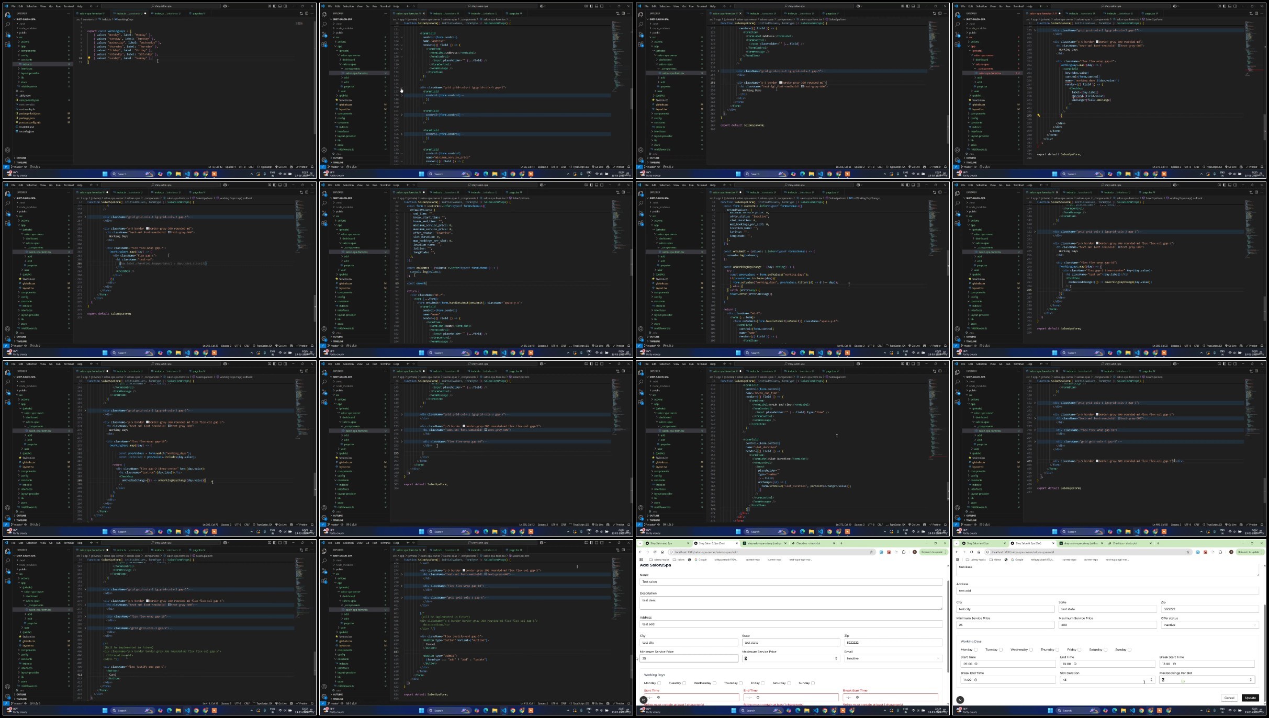Click browser home icon in Update-button browser frame
Screen dimensions: 1269x718
click(x=979, y=552)
